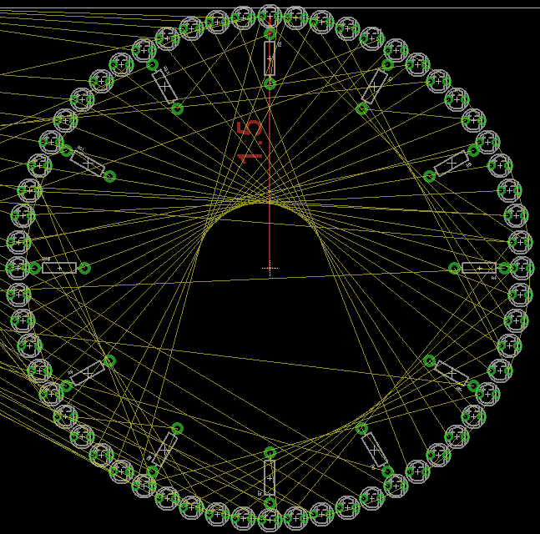The width and height of the screenshot is (540, 534).
Task: Click the diagonal resistor at lower-right (5 o'clock)
Action: pos(375,450)
